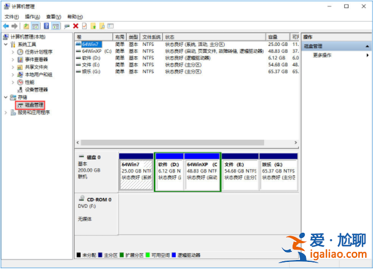This screenshot has width=374, height=270.
Task: Click the 文件 (E:) partition block
Action: [x=240, y=172]
